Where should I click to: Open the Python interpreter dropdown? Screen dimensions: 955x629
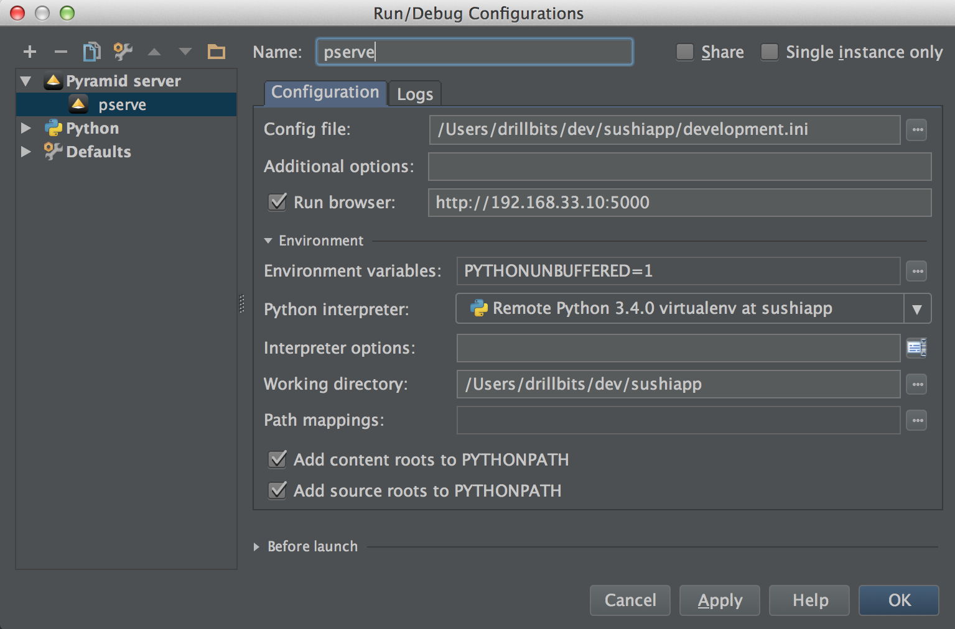916,308
